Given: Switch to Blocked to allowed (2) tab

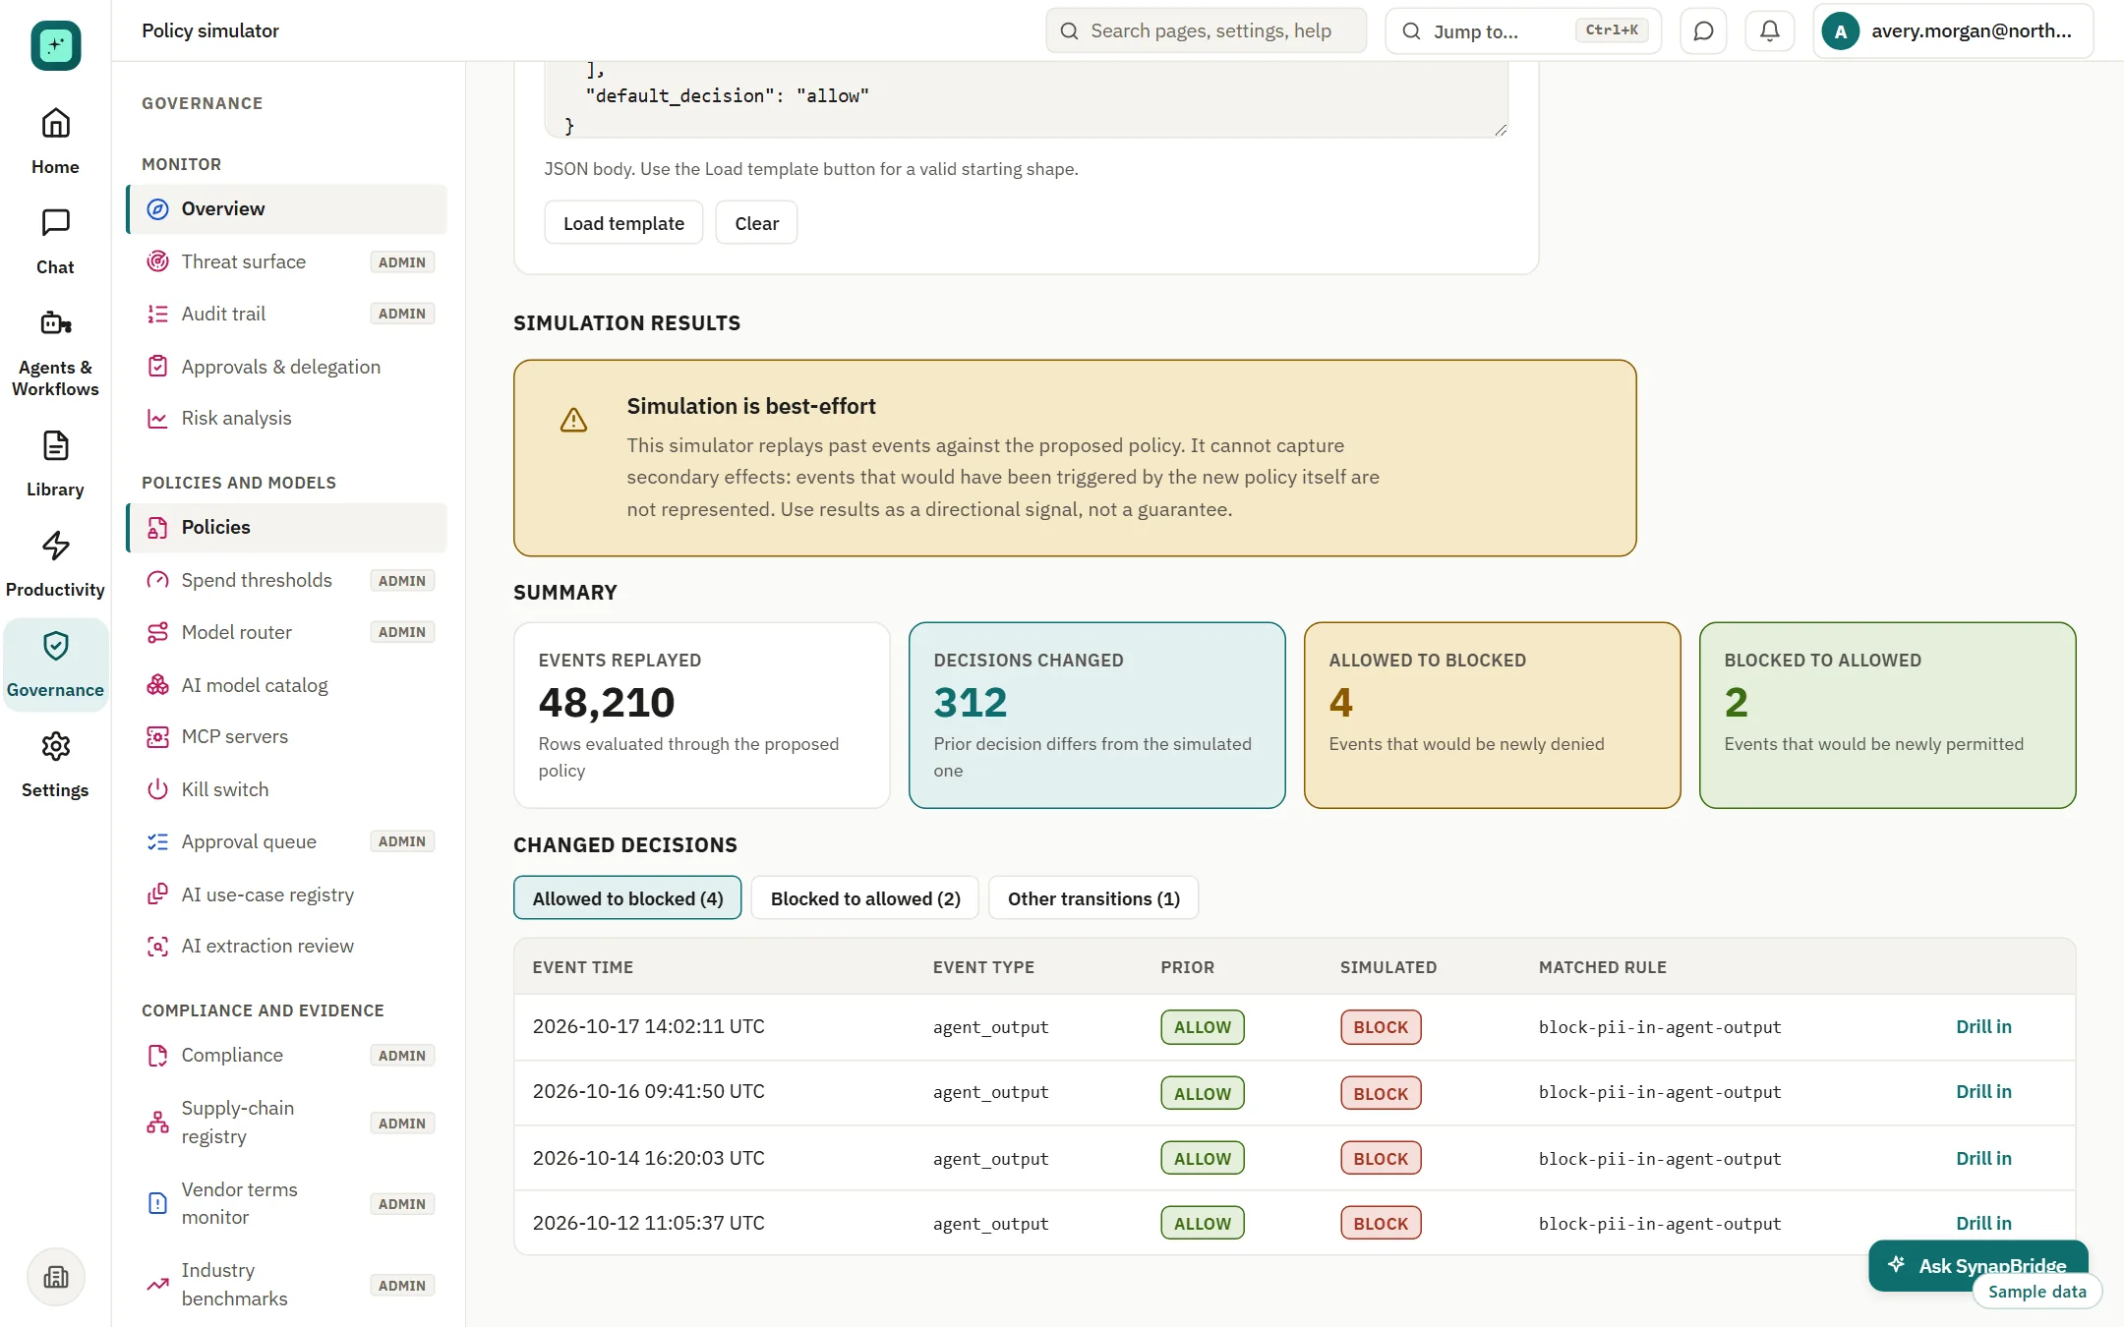Looking at the screenshot, I should click(x=865, y=898).
